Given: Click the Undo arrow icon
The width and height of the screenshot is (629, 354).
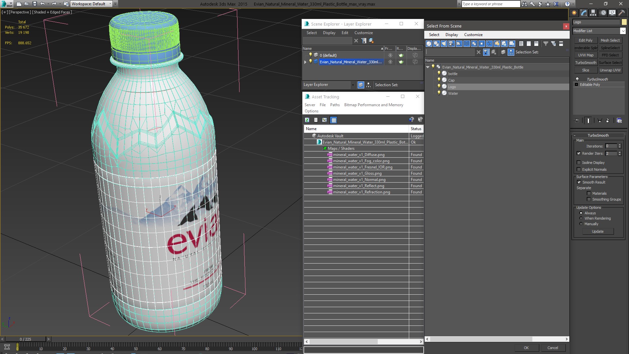Looking at the screenshot, I should [x=43, y=4].
